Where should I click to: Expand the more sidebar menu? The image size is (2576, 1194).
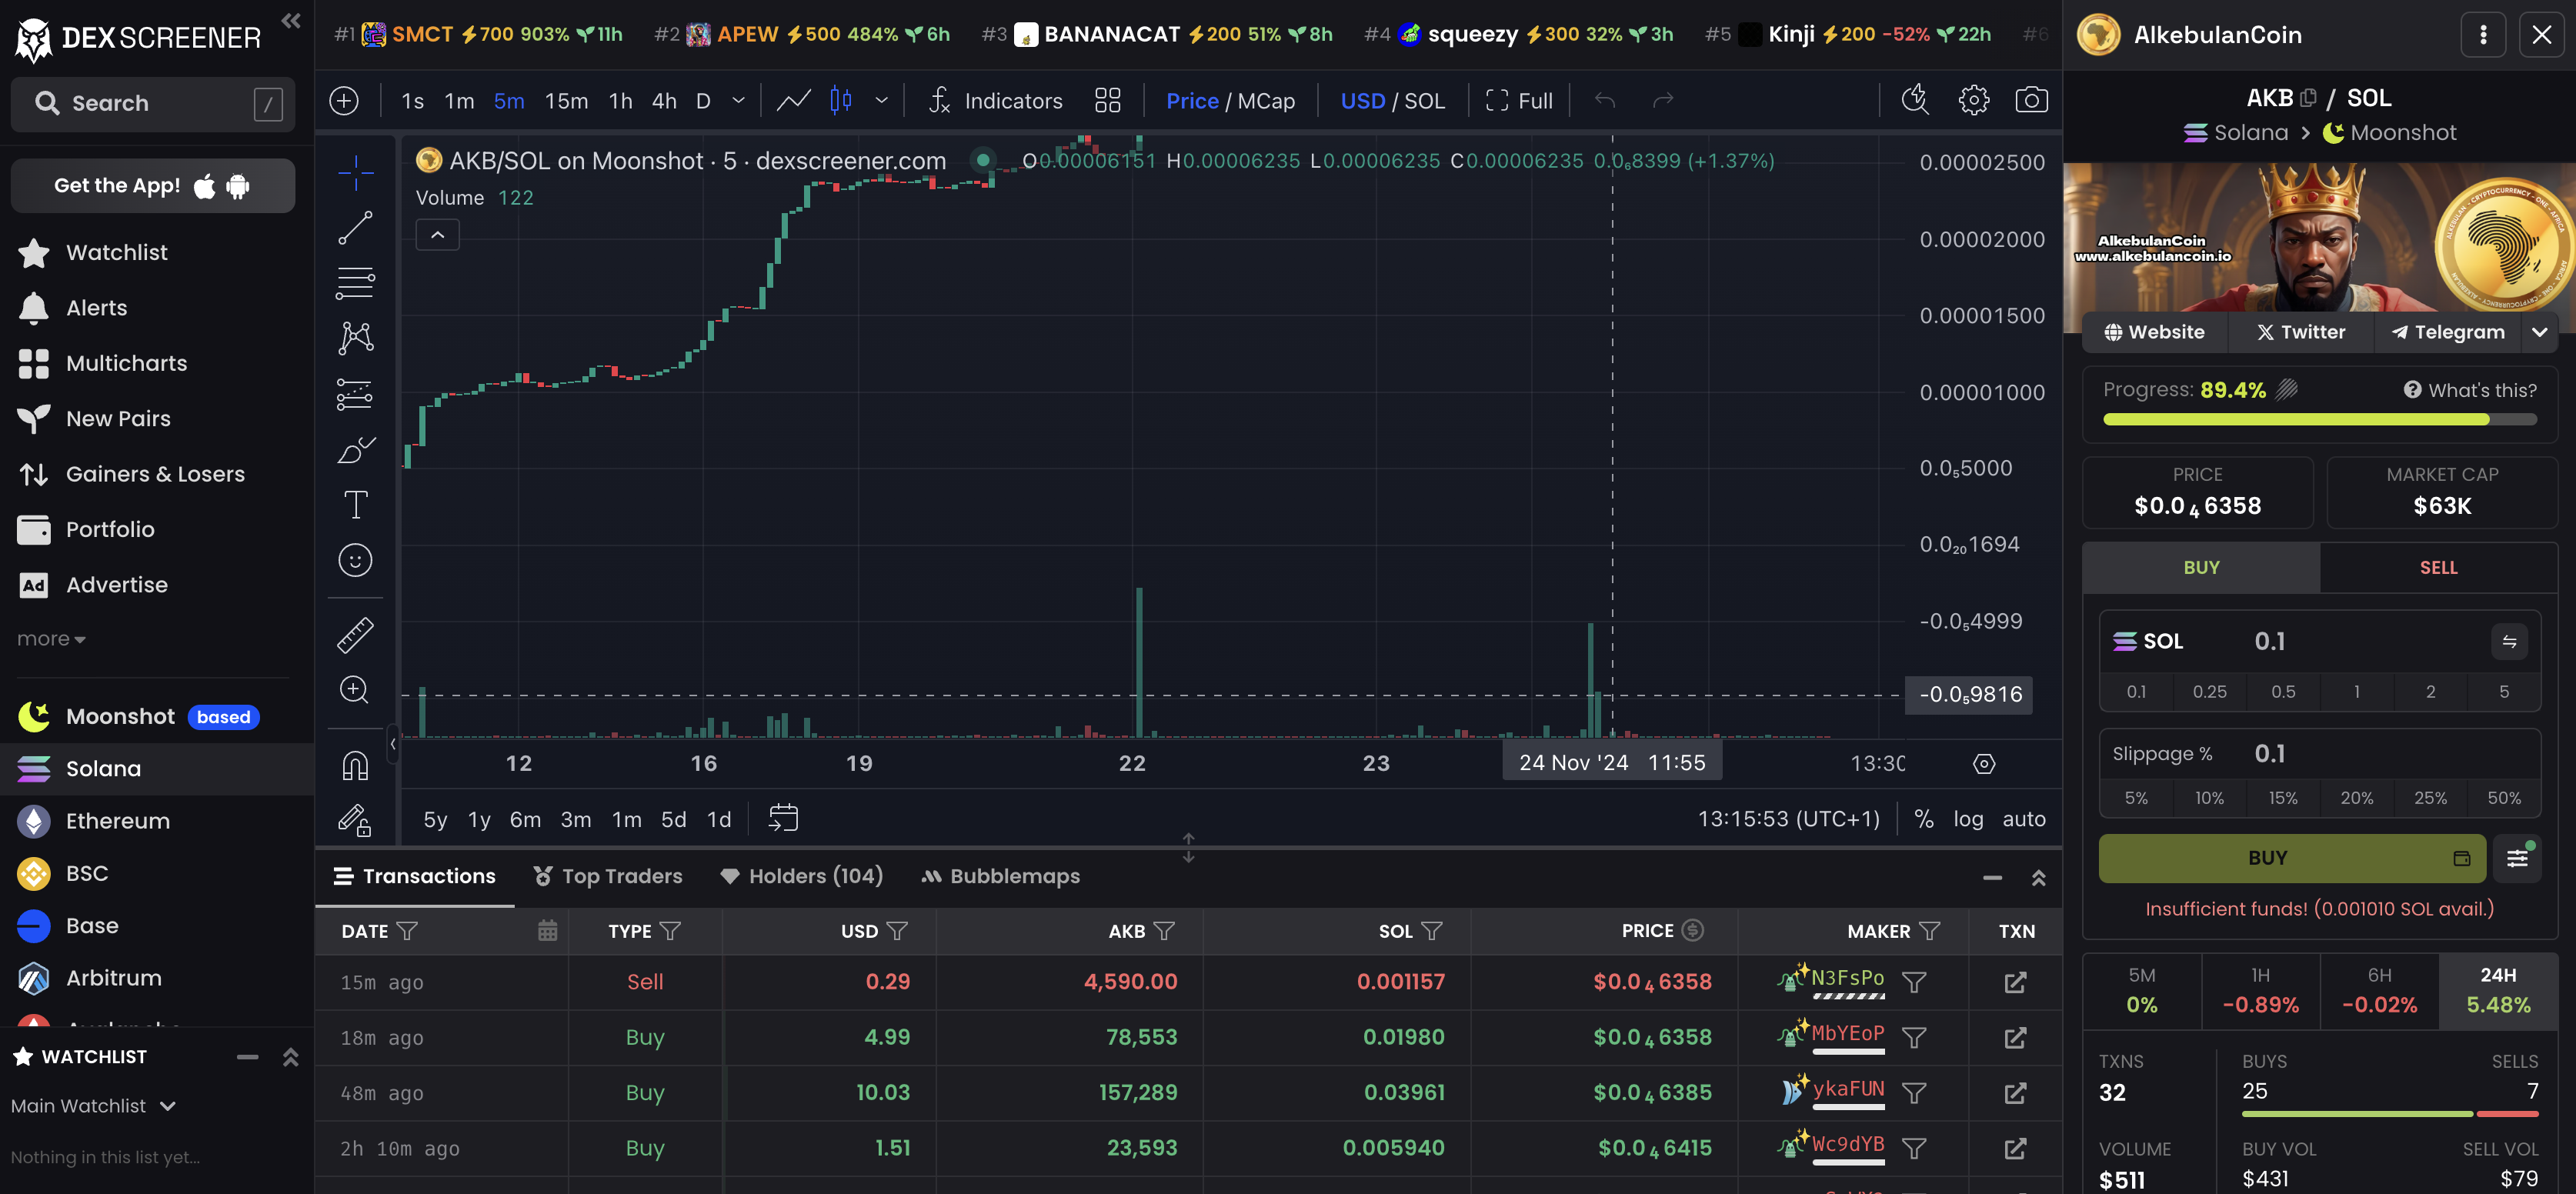pyautogui.click(x=51, y=639)
